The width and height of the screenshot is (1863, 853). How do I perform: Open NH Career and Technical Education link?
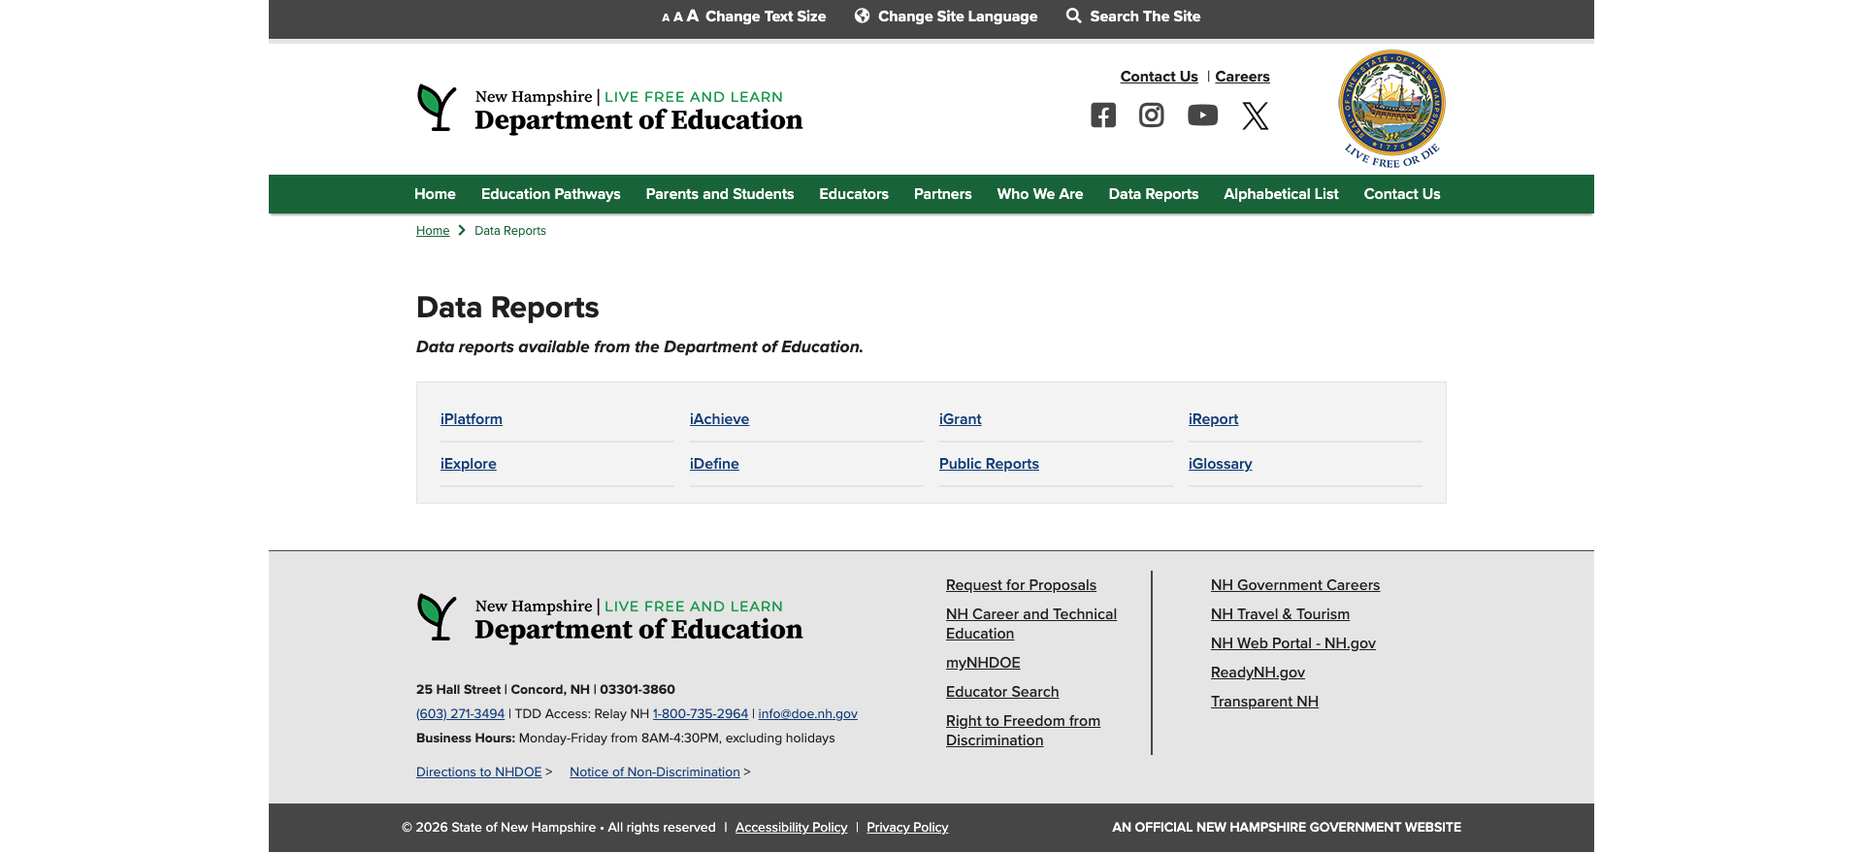(1031, 624)
